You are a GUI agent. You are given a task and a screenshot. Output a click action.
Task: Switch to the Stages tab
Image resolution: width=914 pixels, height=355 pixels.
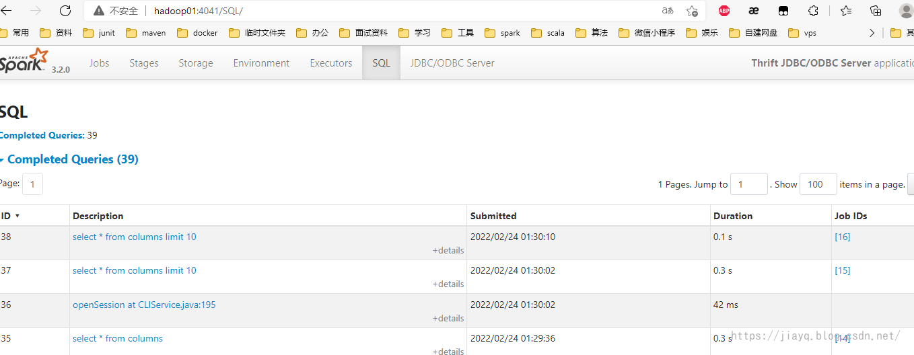click(x=144, y=63)
